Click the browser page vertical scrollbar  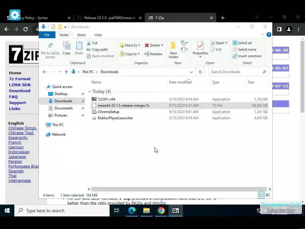(x=302, y=76)
